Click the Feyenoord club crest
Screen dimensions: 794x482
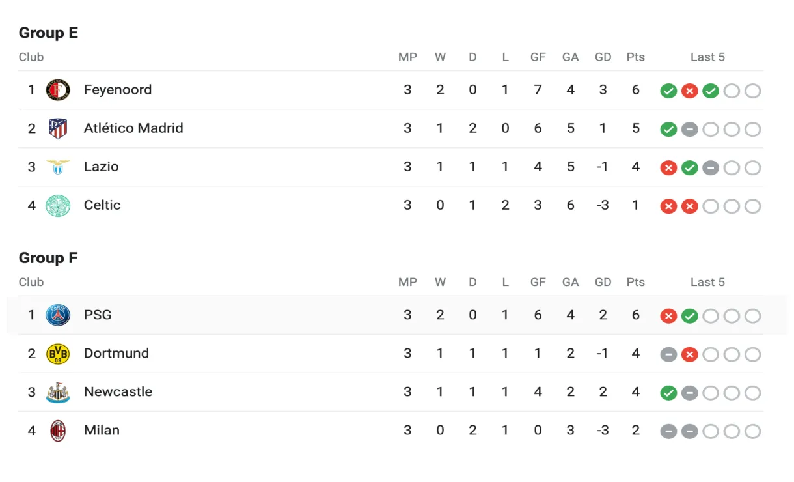58,90
